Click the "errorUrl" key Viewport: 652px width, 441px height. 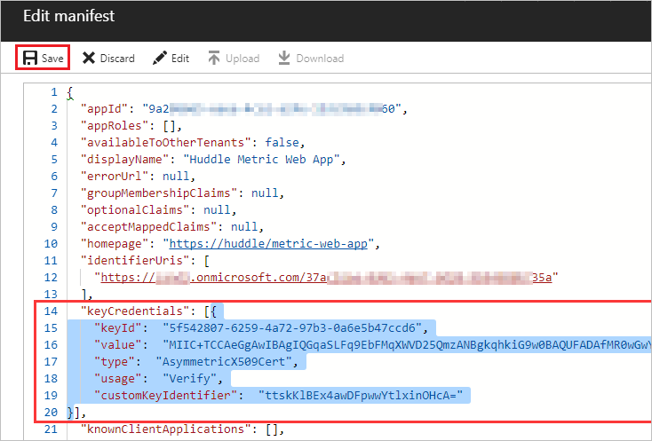pos(115,176)
